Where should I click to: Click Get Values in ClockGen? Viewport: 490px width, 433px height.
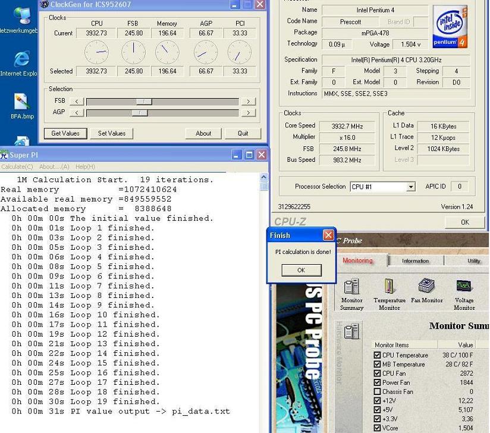click(65, 133)
